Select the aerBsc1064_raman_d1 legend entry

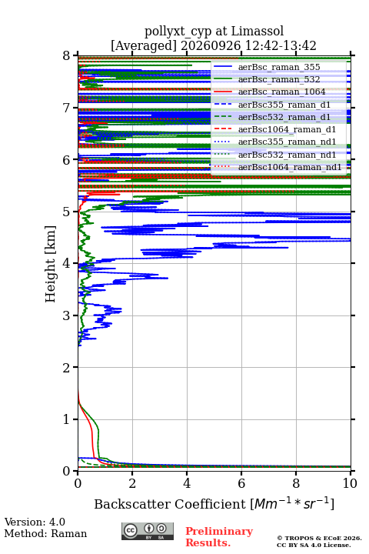pyautogui.click(x=275, y=129)
